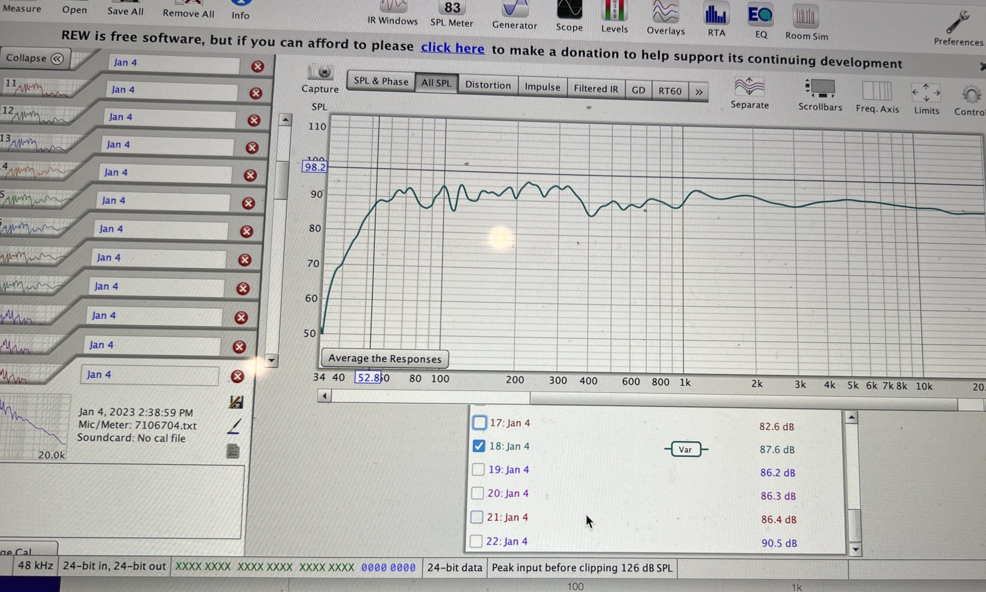Enable checkbox for 21: Jan 4
Image resolution: width=986 pixels, height=592 pixels.
(477, 517)
